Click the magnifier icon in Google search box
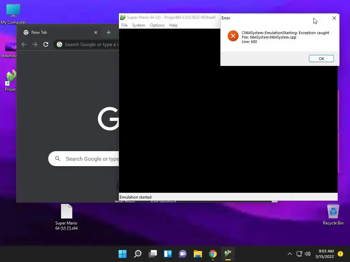 [x=57, y=159]
